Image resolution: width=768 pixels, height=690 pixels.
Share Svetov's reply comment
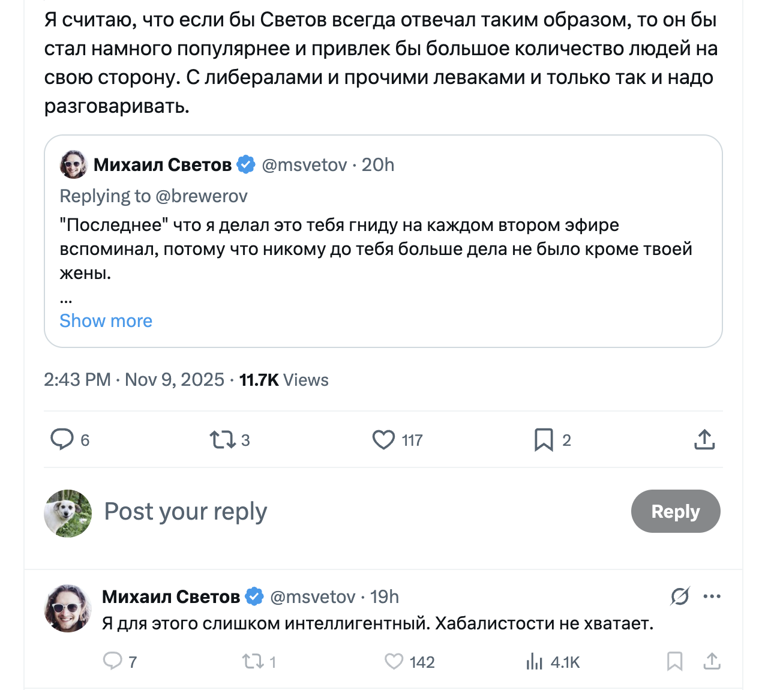coord(712,662)
